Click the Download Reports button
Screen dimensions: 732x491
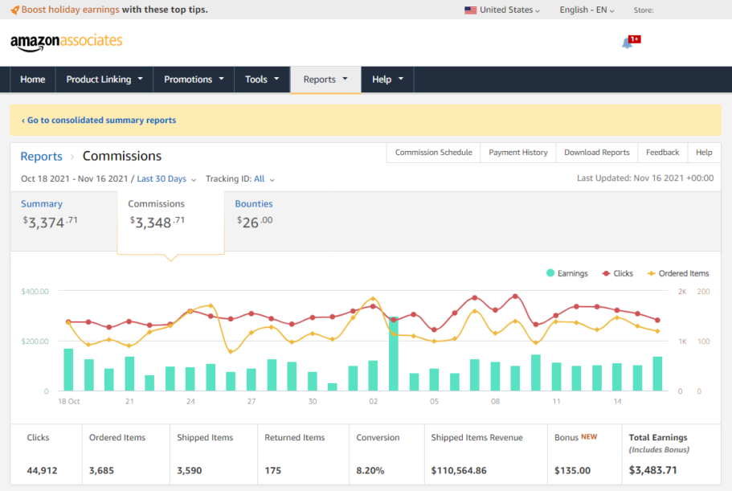[x=596, y=153]
